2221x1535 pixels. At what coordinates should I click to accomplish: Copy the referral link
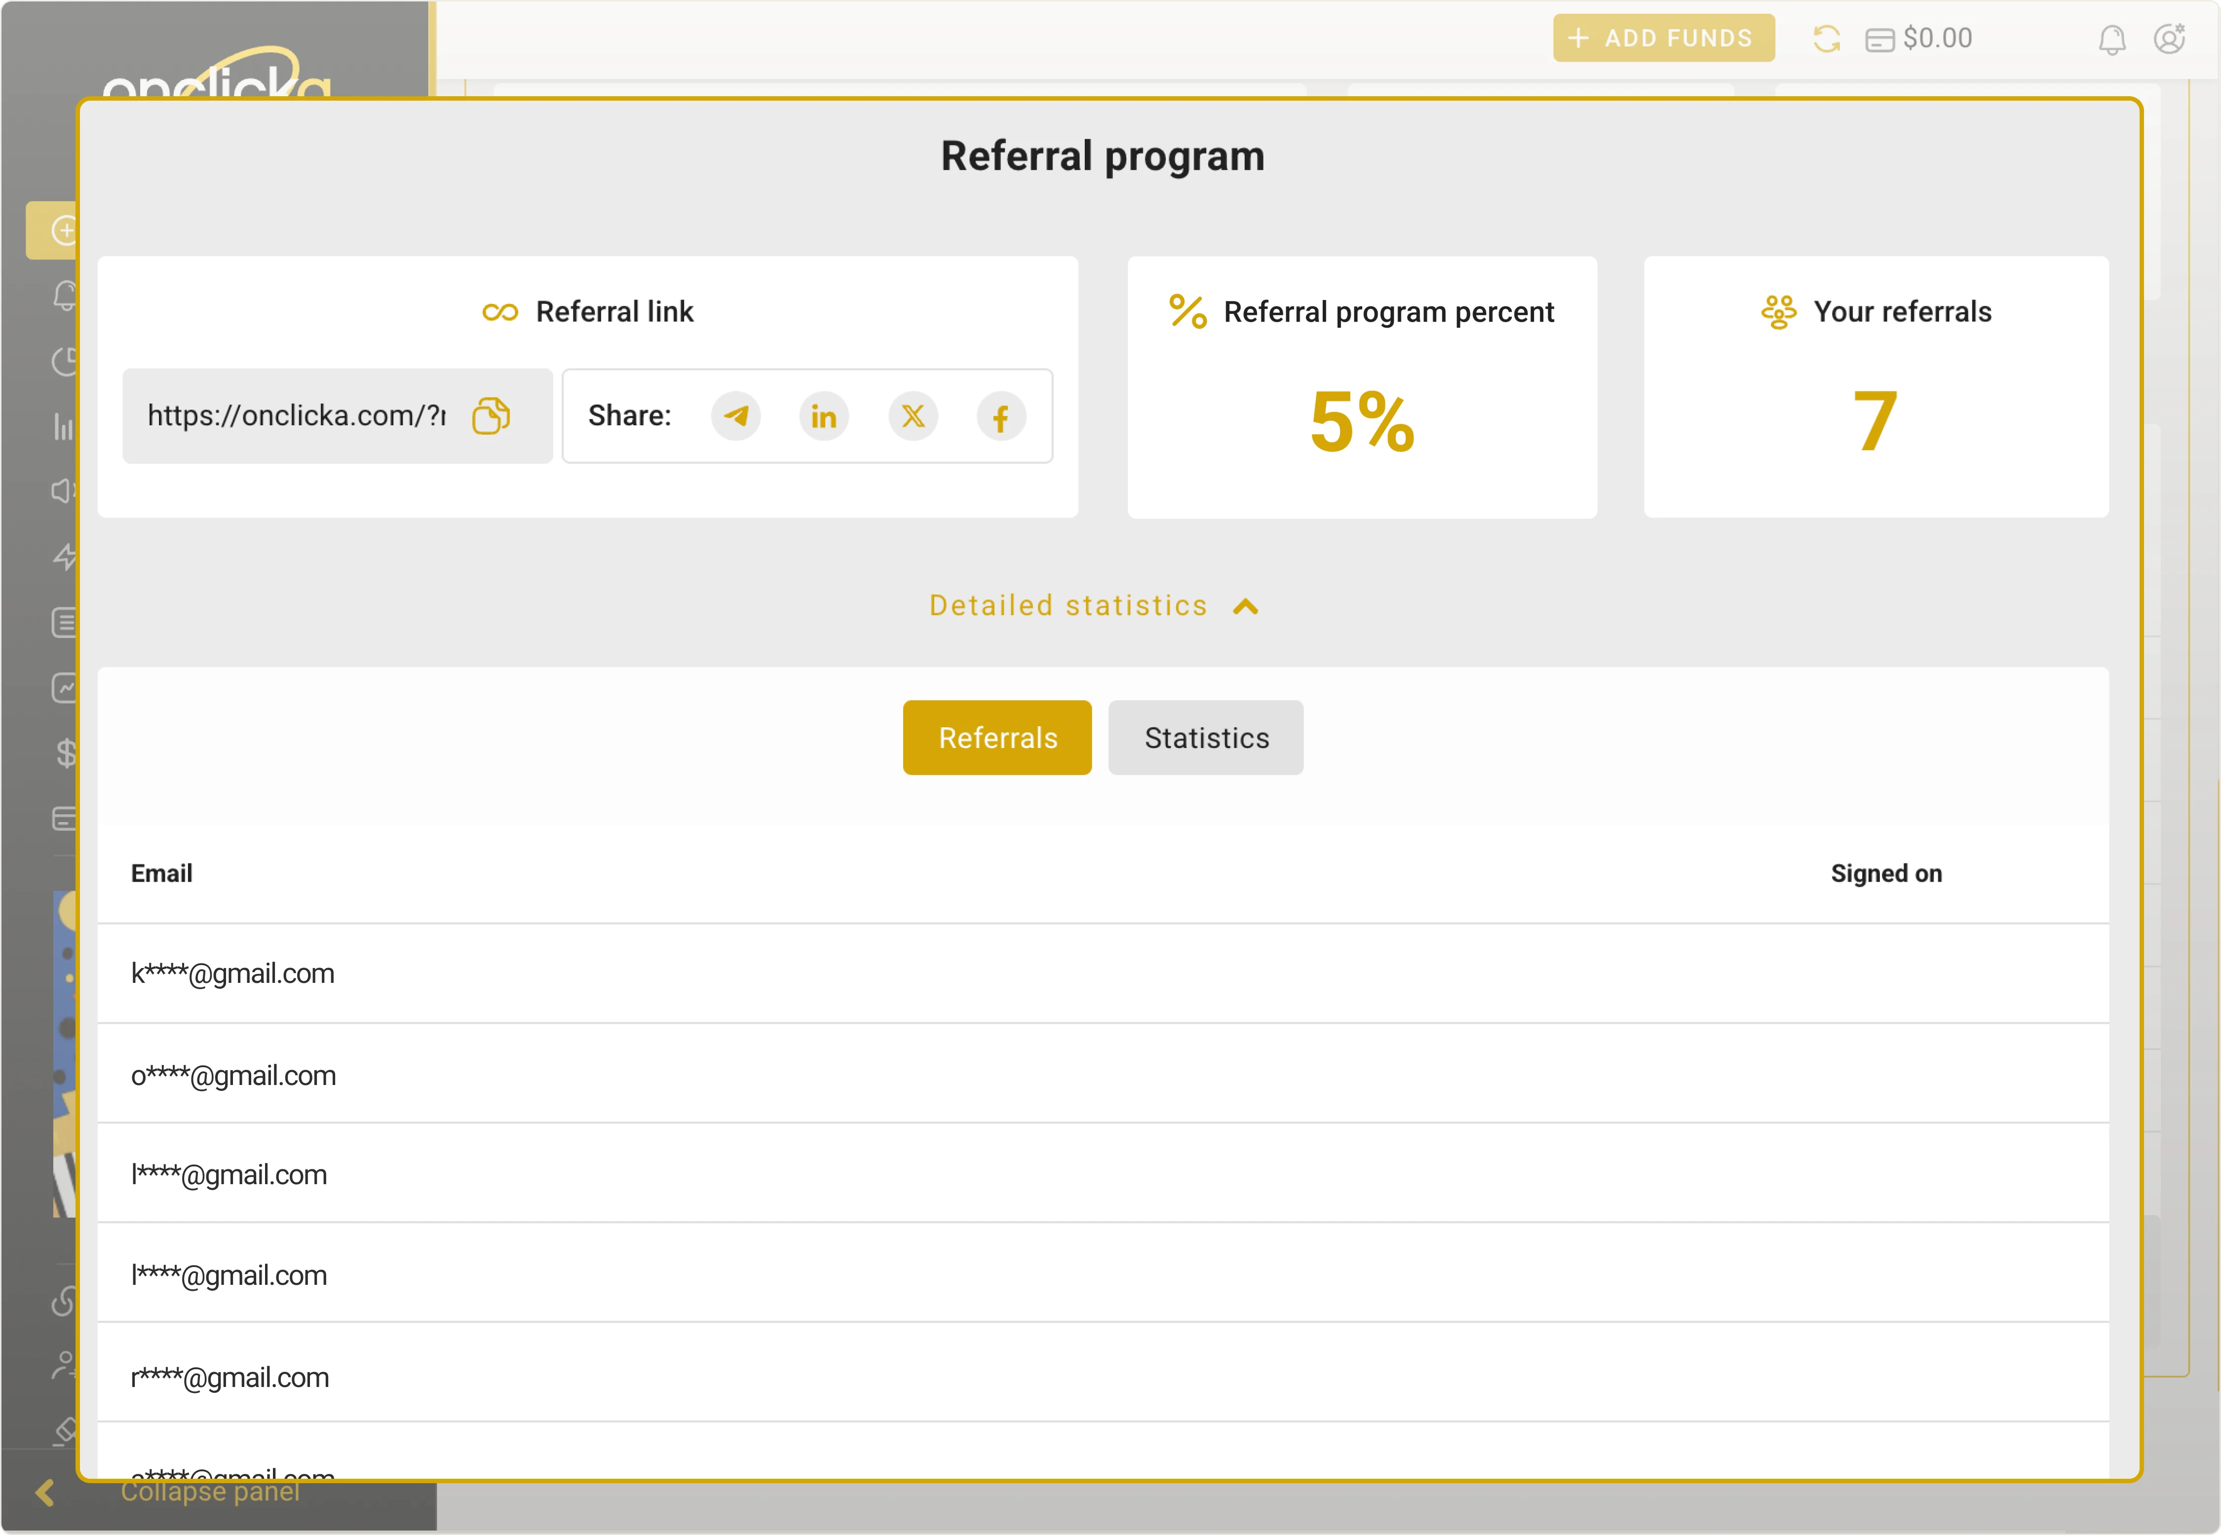pyautogui.click(x=491, y=415)
